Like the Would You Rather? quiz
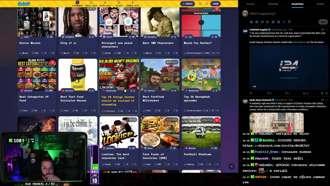This screenshot has width=330, height=186. point(216,53)
